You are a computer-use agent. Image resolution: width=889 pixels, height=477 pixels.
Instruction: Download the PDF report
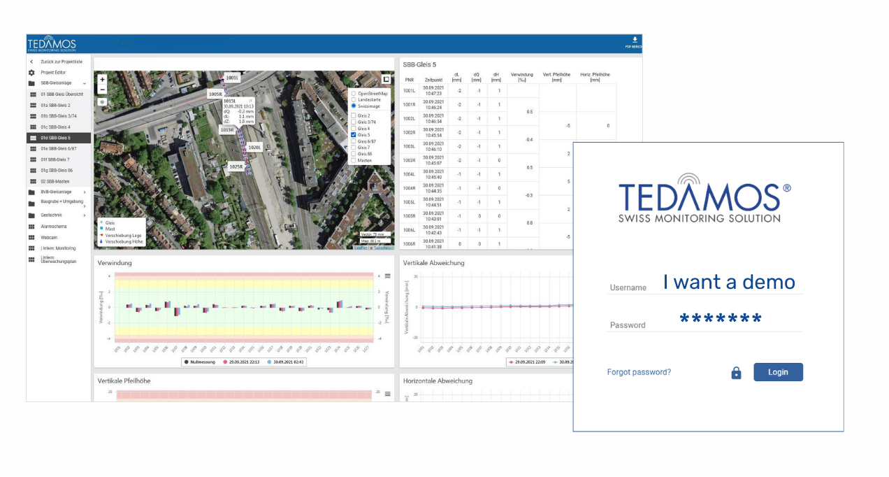click(634, 42)
